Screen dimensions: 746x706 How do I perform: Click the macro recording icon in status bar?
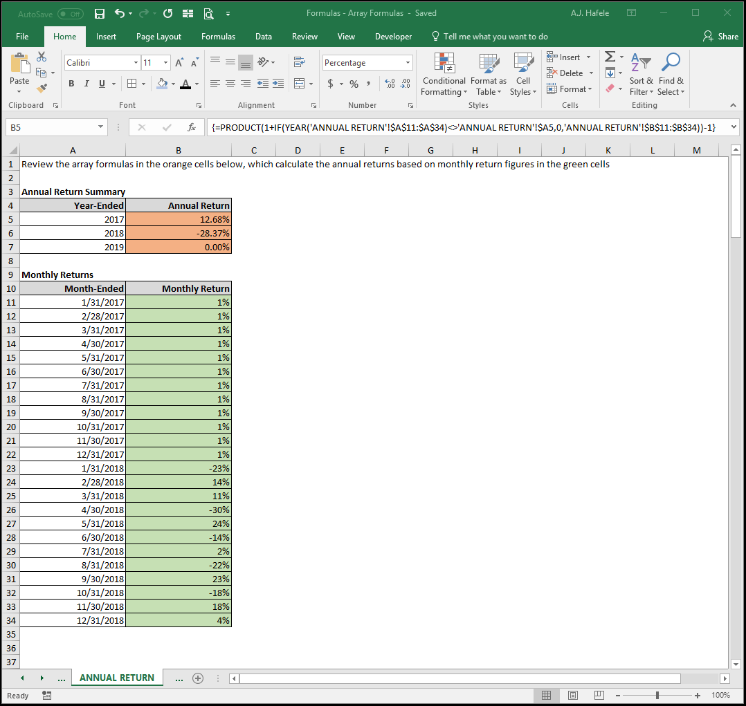tap(46, 696)
